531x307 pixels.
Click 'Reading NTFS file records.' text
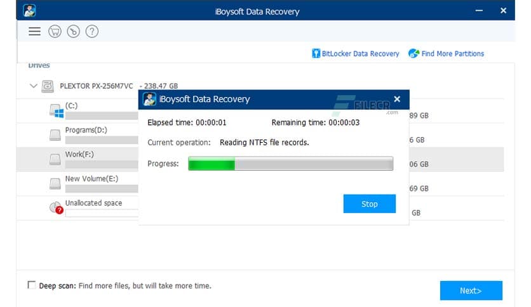coord(264,143)
